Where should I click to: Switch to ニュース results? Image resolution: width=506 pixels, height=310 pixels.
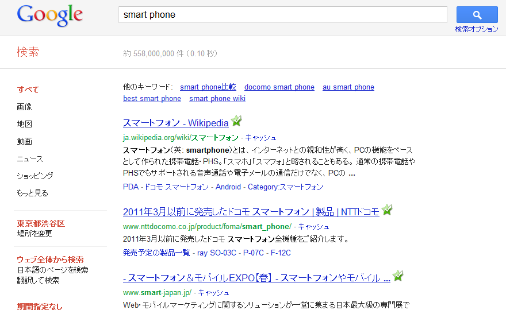point(30,158)
